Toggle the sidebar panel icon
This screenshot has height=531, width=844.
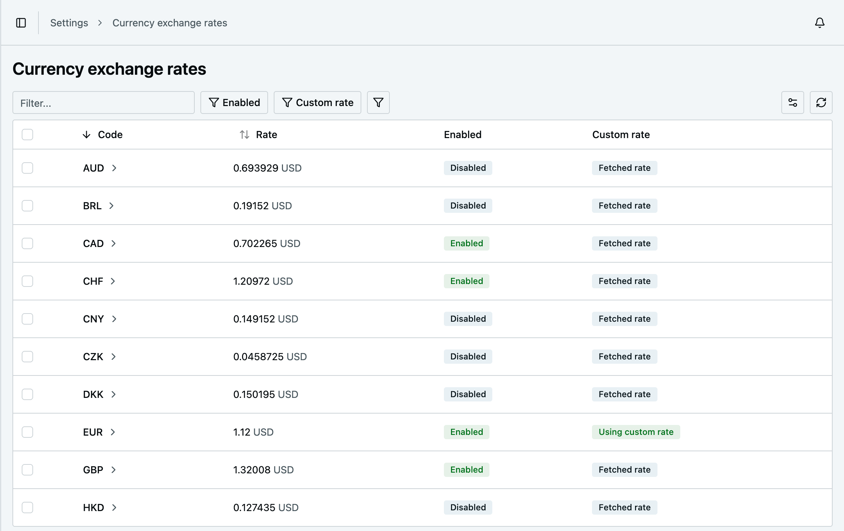pyautogui.click(x=21, y=23)
